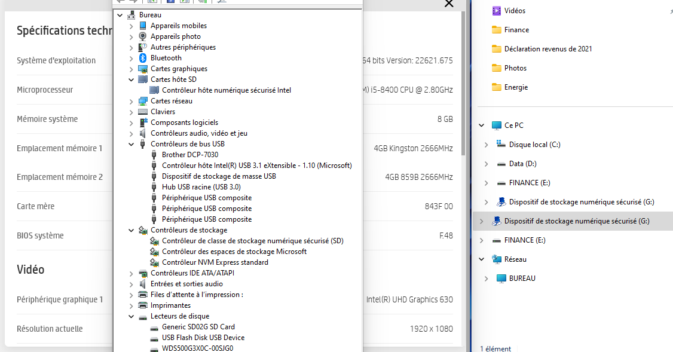Screen dimensions: 673x352
Task: Click the BIOS système label
Action: coord(40,235)
